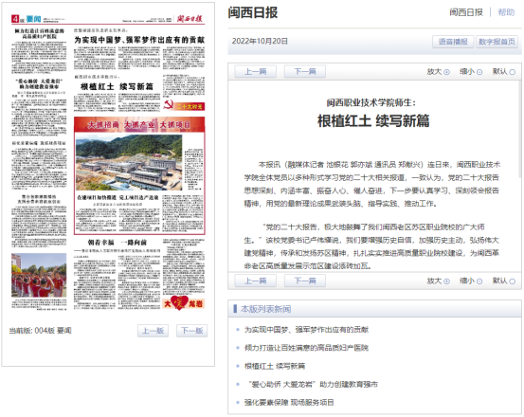Click the top 下一篇 next article button
This screenshot has height=417, width=524.
pos(305,71)
